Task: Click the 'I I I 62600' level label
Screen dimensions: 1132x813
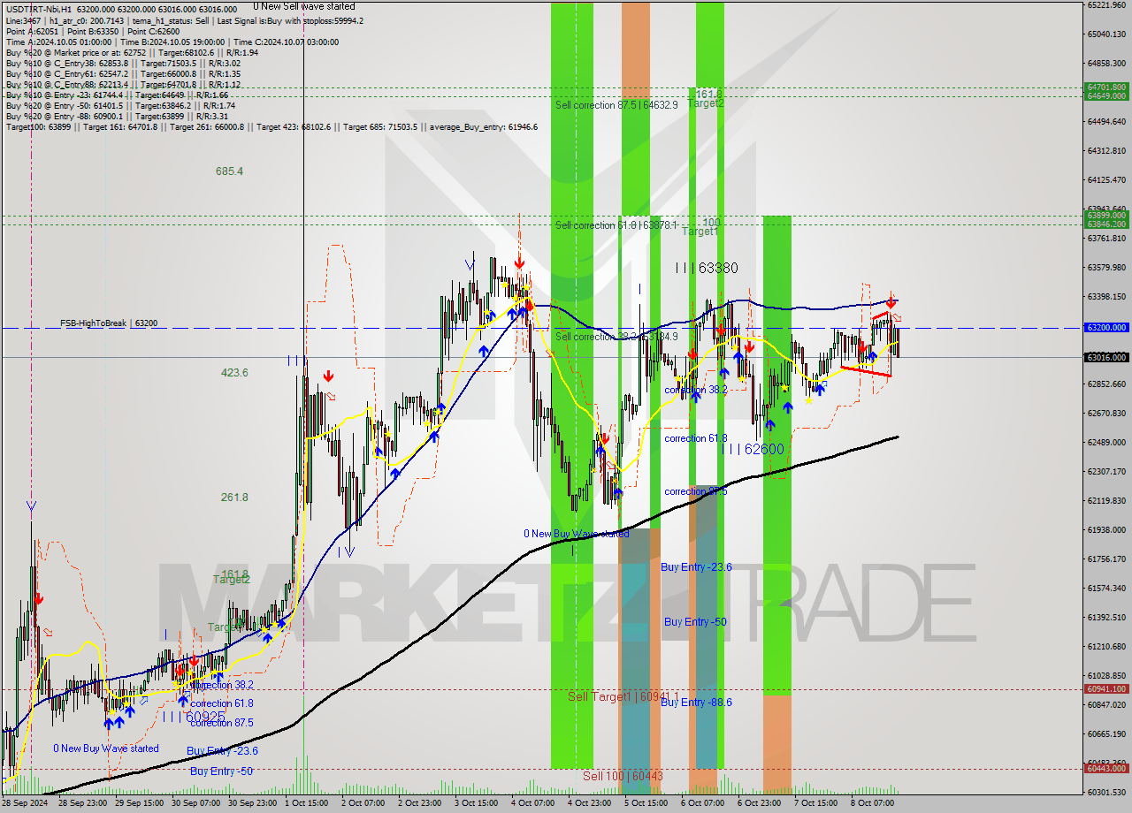Action: click(753, 449)
